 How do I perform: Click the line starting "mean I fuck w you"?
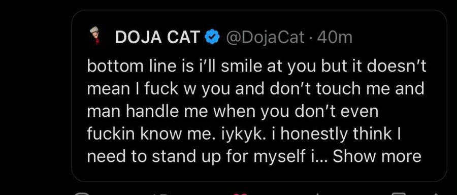click(x=255, y=89)
